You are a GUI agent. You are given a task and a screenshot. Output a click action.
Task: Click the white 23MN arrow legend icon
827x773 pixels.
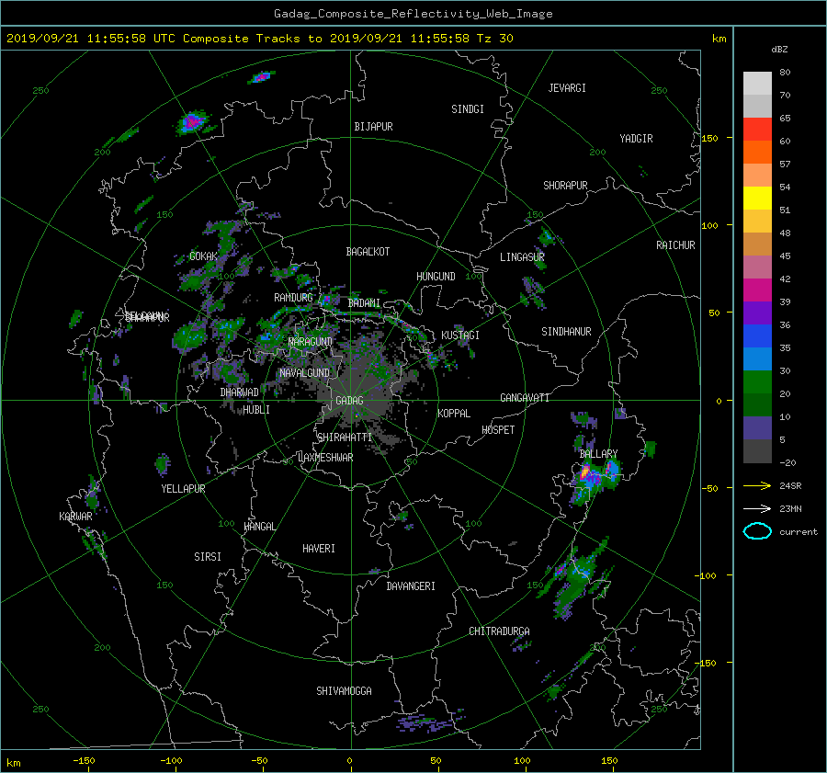point(757,508)
